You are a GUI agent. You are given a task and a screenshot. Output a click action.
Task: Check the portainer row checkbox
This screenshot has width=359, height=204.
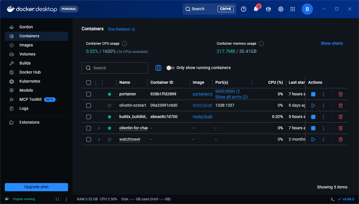point(89,94)
